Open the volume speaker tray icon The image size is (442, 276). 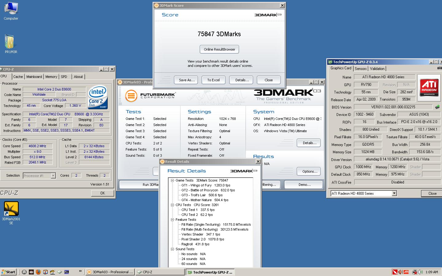click(420, 272)
